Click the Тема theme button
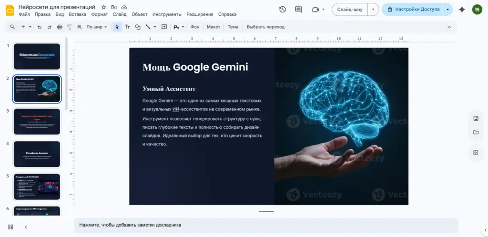Screen dimensions: 488x237 pyautogui.click(x=233, y=27)
